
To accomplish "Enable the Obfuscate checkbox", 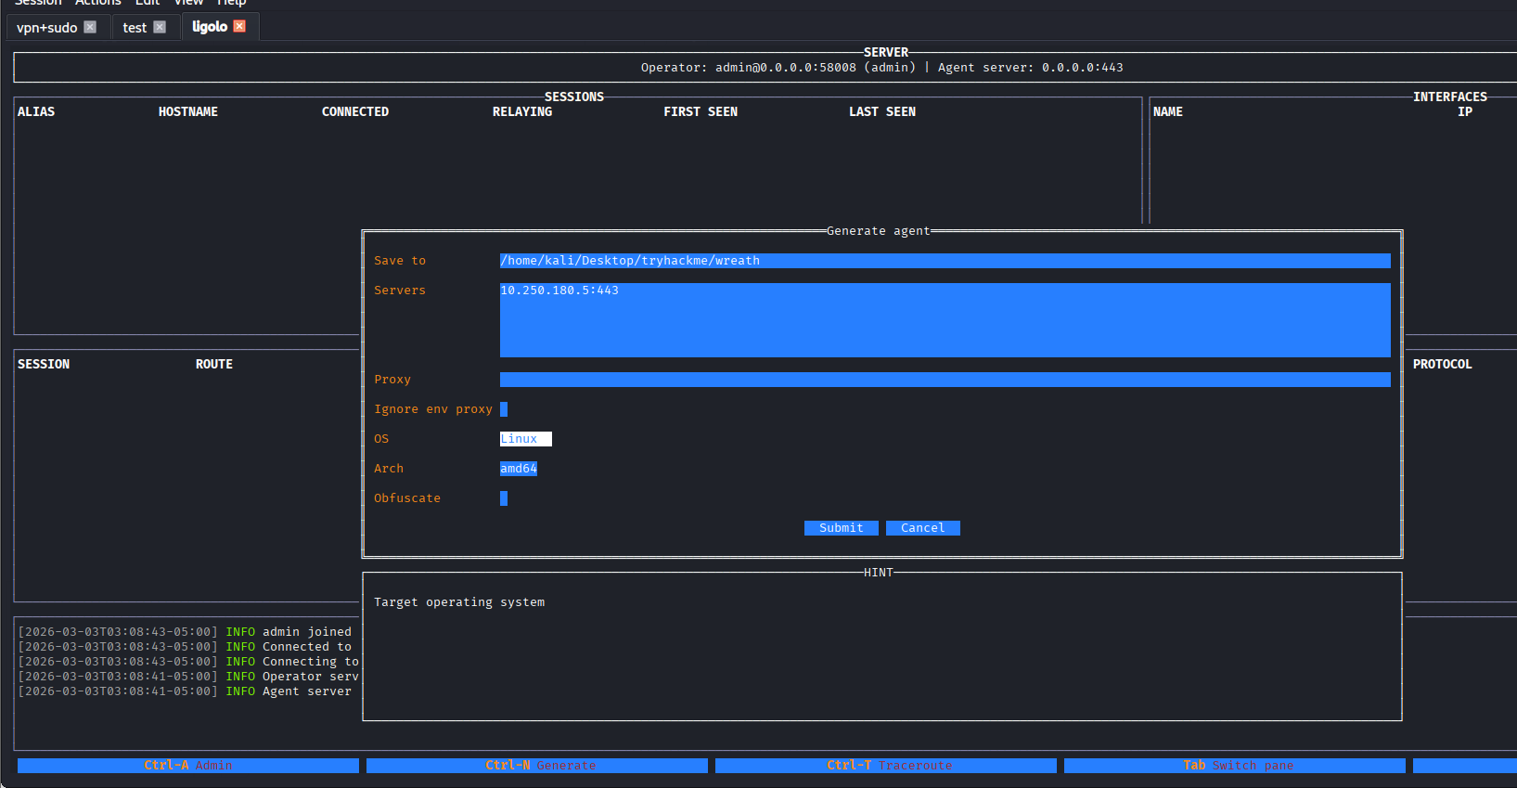I will point(504,498).
